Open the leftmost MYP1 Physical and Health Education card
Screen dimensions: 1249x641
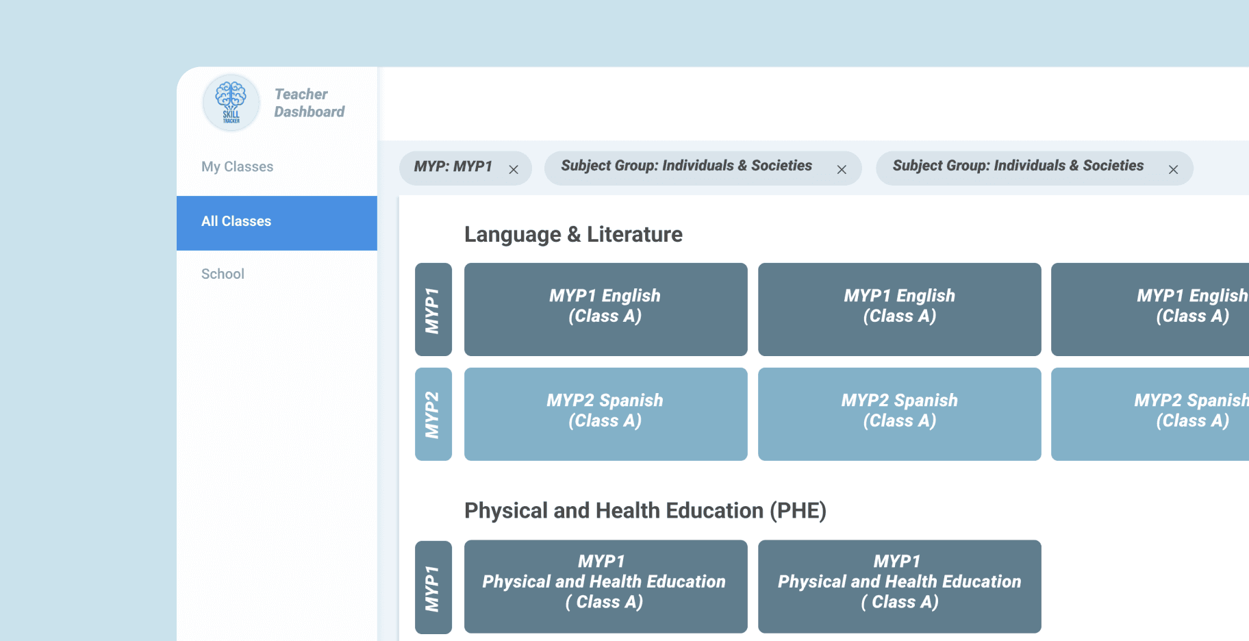coord(605,587)
